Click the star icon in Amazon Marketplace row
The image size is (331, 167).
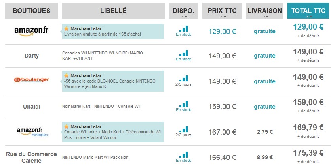[x=66, y=126]
